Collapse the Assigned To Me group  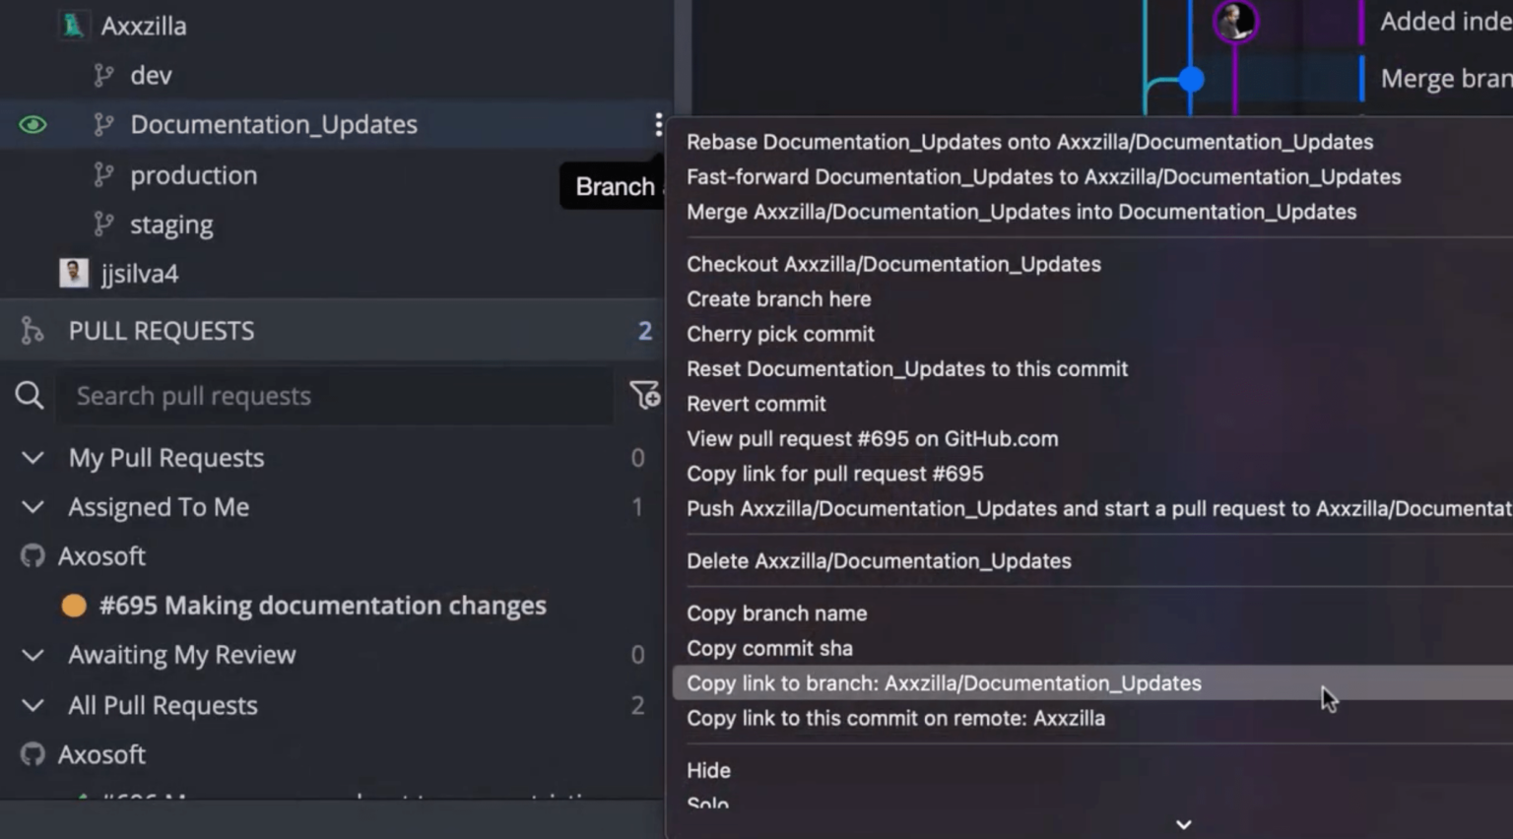[x=33, y=507]
